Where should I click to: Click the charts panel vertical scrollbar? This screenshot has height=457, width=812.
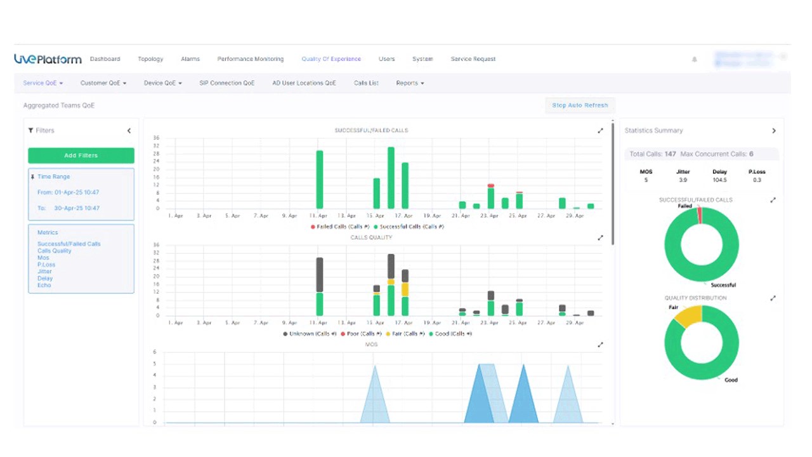[x=613, y=184]
